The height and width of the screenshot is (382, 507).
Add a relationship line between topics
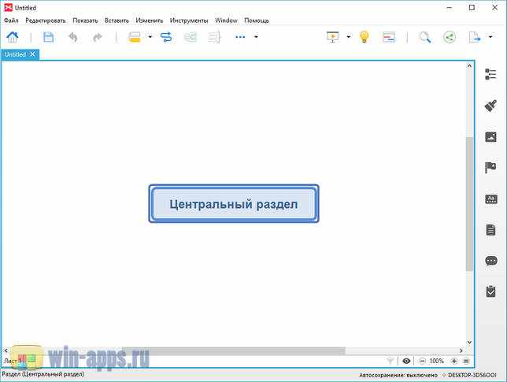point(166,37)
